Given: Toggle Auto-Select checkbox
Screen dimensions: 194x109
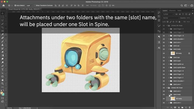Looking at the screenshot, I should pyautogui.click(x=15, y=5).
